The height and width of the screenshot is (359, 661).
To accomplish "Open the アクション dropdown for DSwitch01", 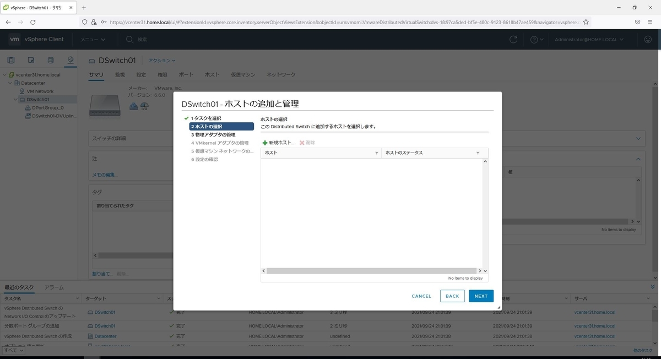I will click(x=161, y=61).
